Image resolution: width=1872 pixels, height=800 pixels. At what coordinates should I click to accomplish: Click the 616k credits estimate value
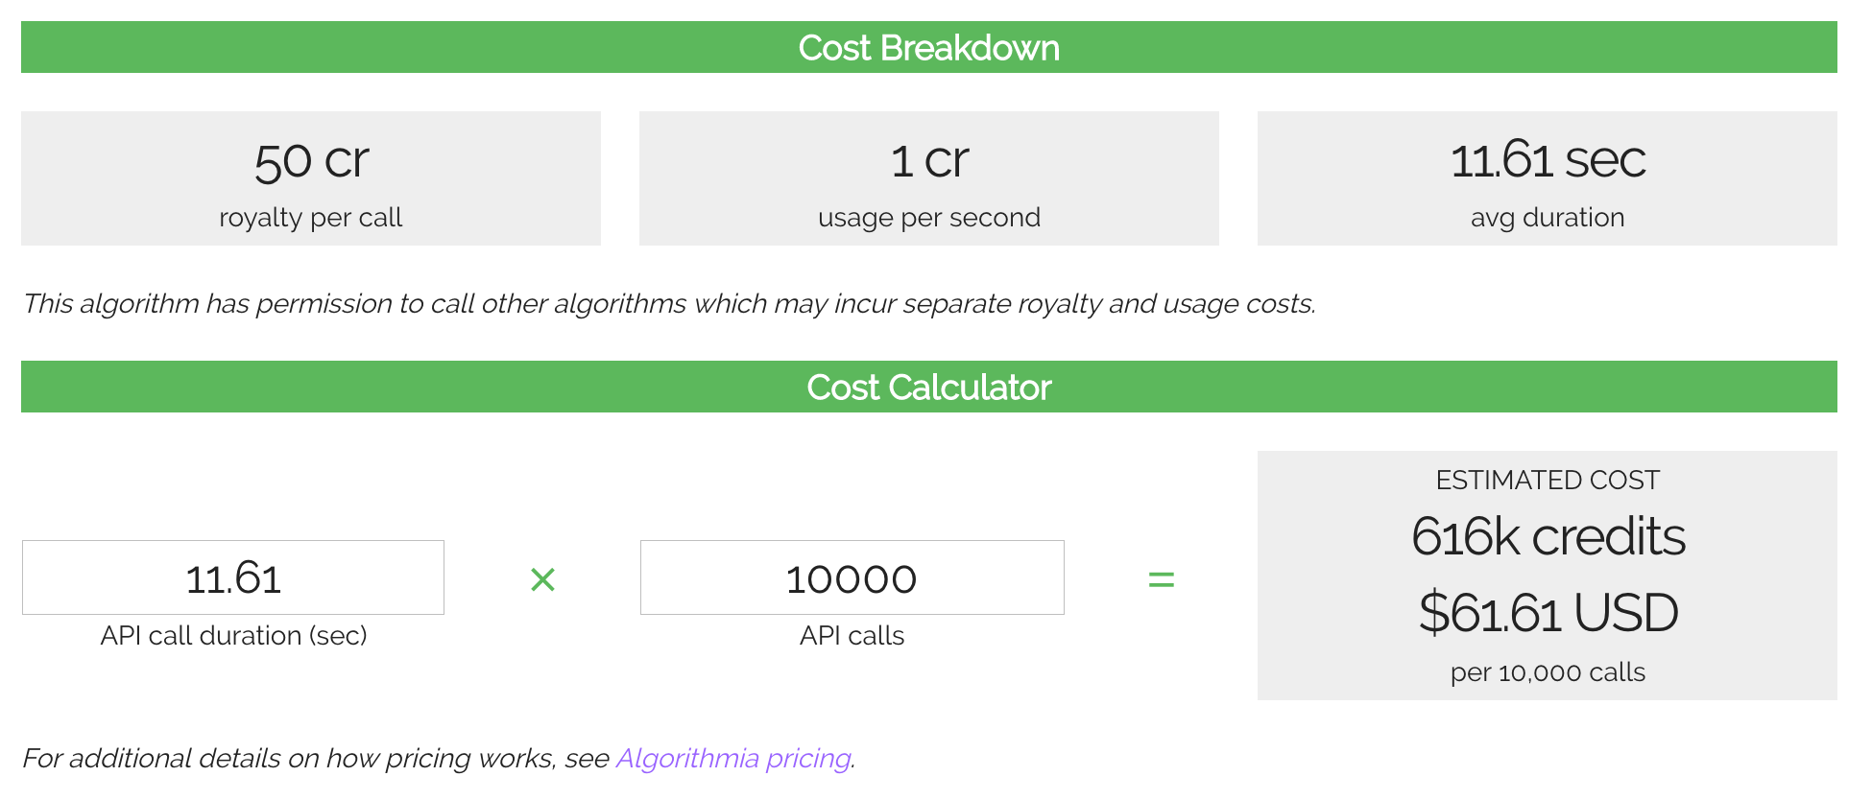tap(1548, 536)
